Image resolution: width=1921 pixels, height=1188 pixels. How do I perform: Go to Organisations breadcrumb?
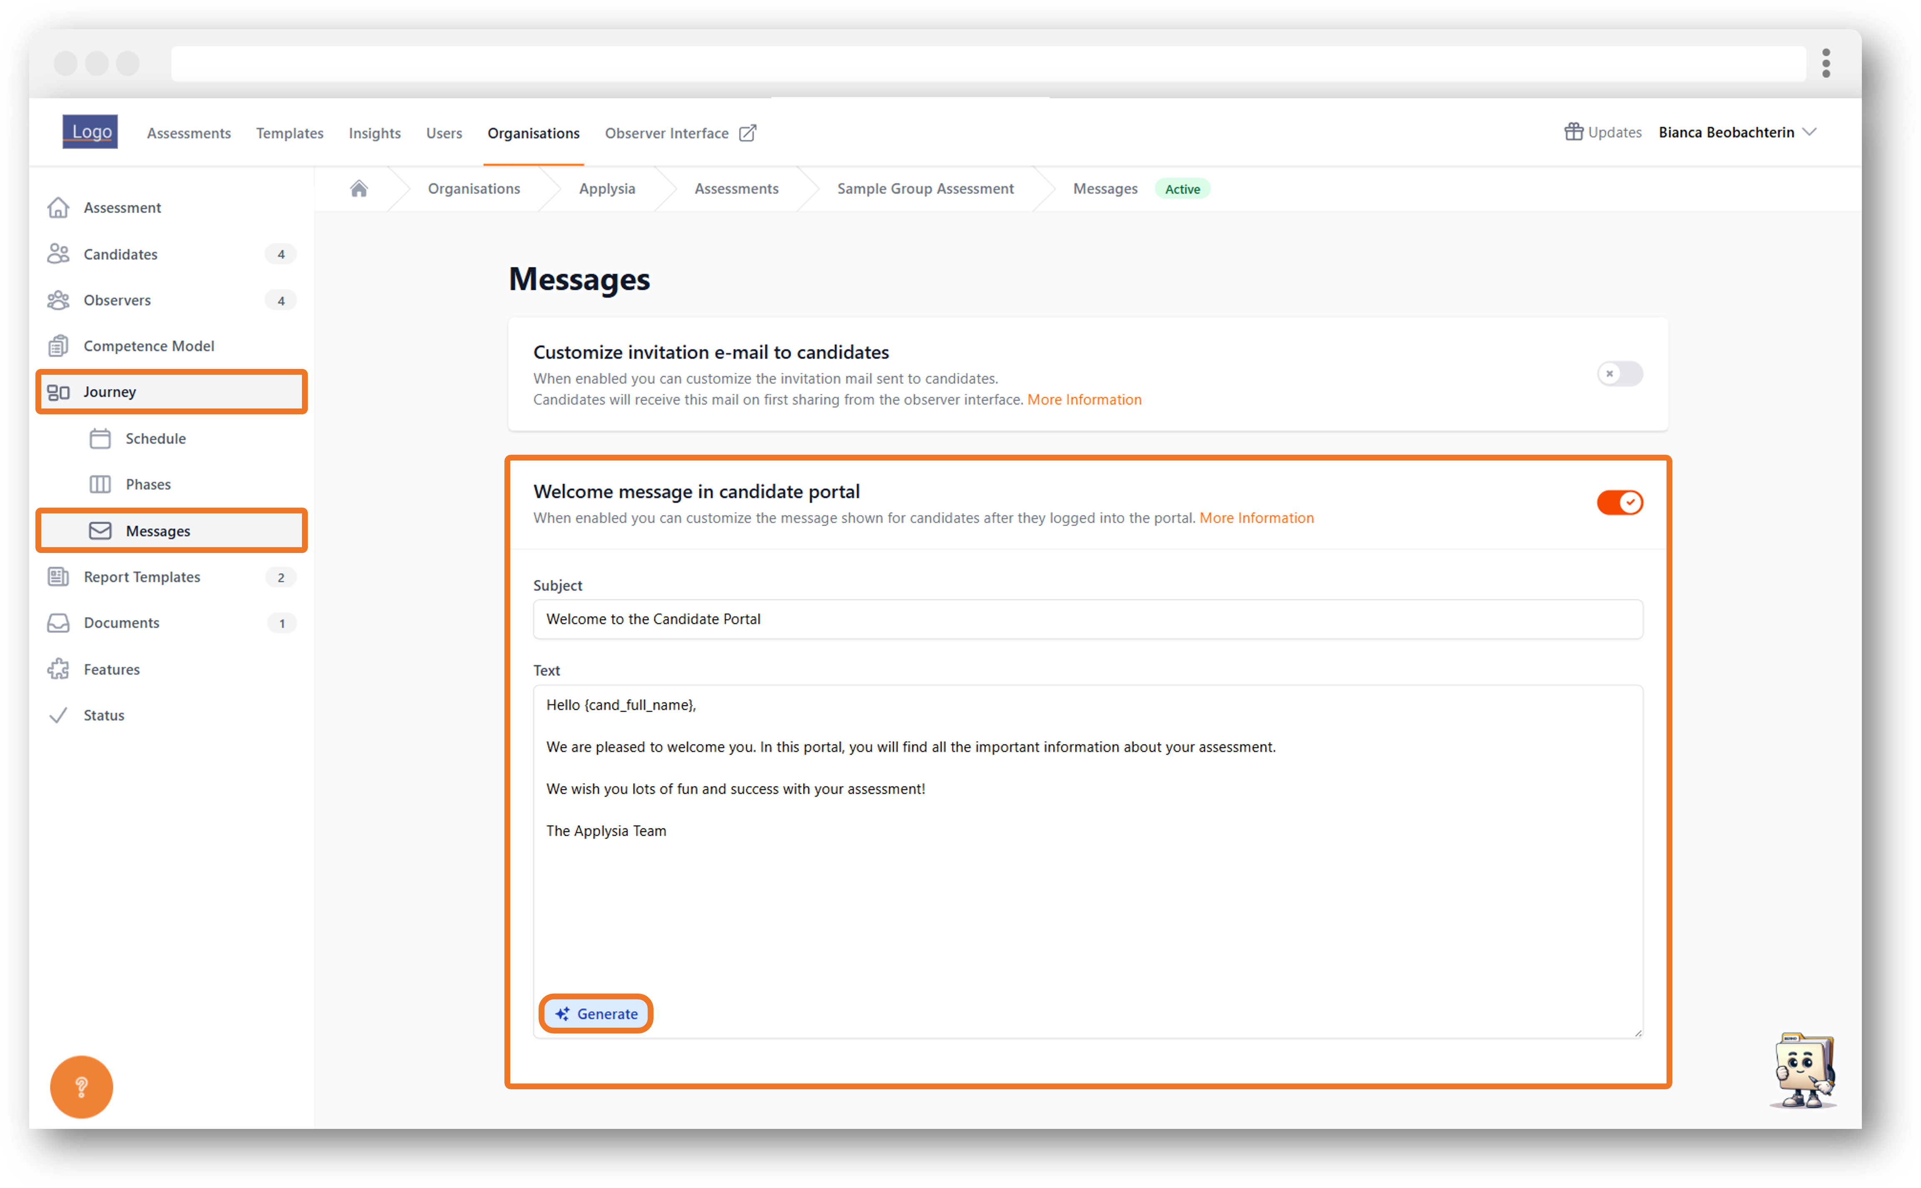tap(474, 189)
